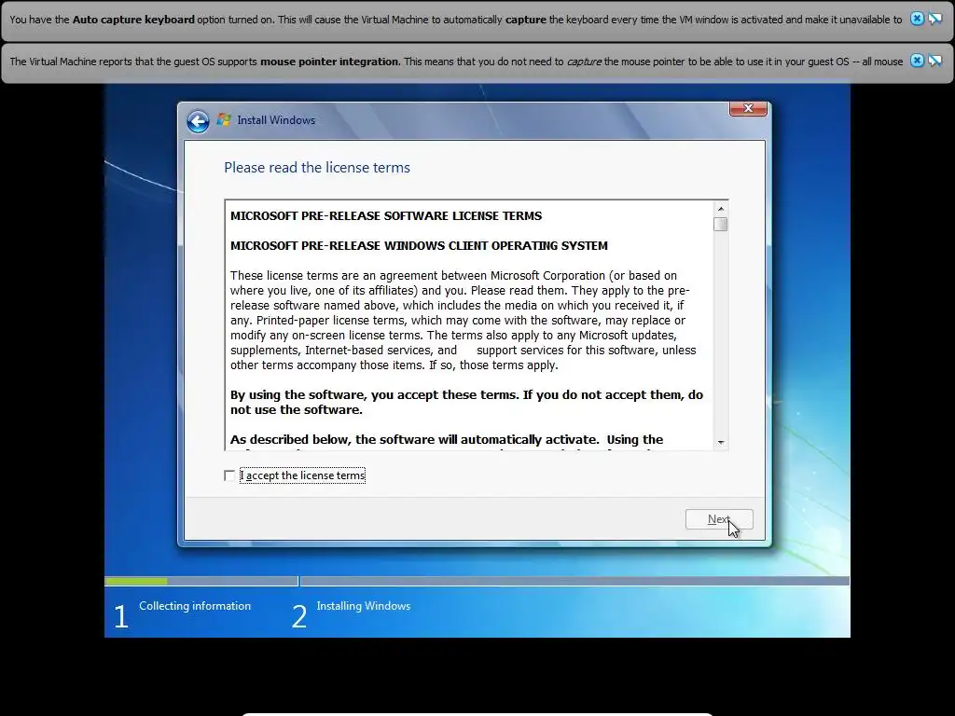Screen dimensions: 955x716
Task: Click 'MICROSOFT PRE-RELEASE SOFTWARE LICENSE TERMS' heading
Action: pyautogui.click(x=386, y=216)
